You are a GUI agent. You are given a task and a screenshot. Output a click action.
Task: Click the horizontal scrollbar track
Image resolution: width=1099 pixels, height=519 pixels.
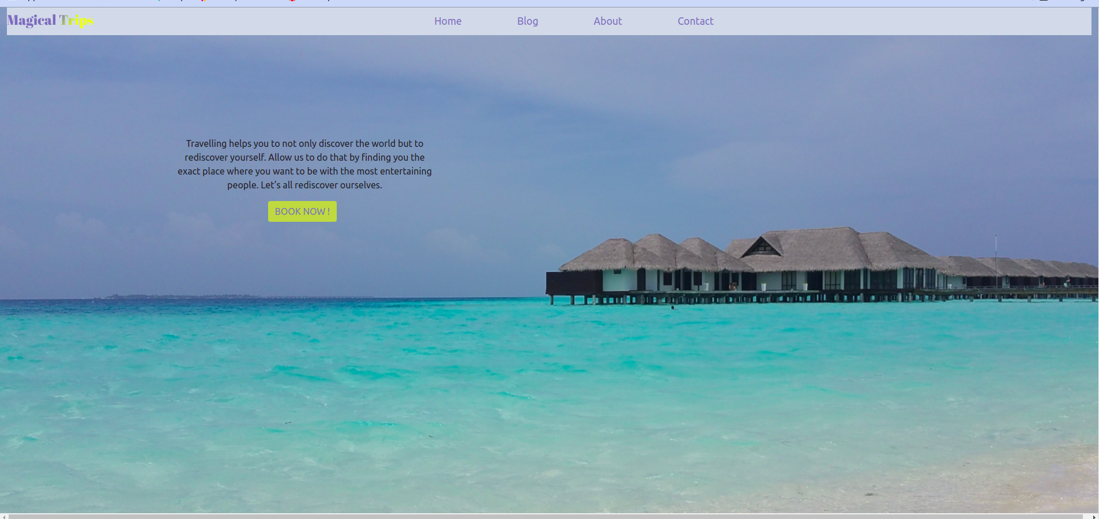[x=547, y=516]
